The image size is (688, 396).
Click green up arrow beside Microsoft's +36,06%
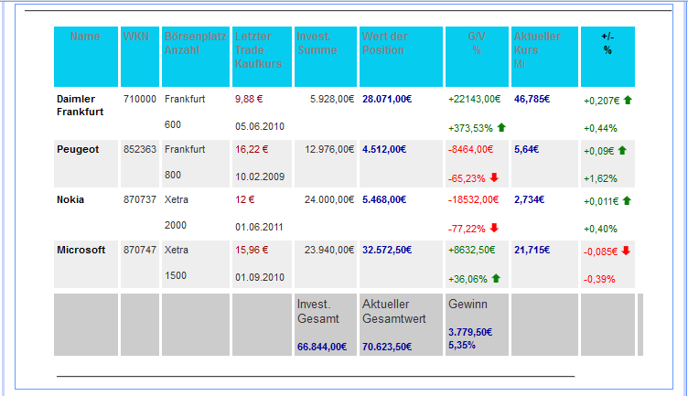tap(495, 278)
